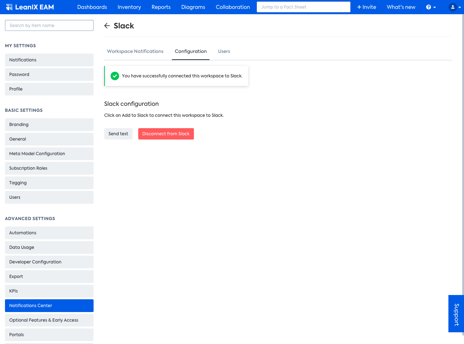
Task: Click the Send test button
Action: pyautogui.click(x=118, y=134)
